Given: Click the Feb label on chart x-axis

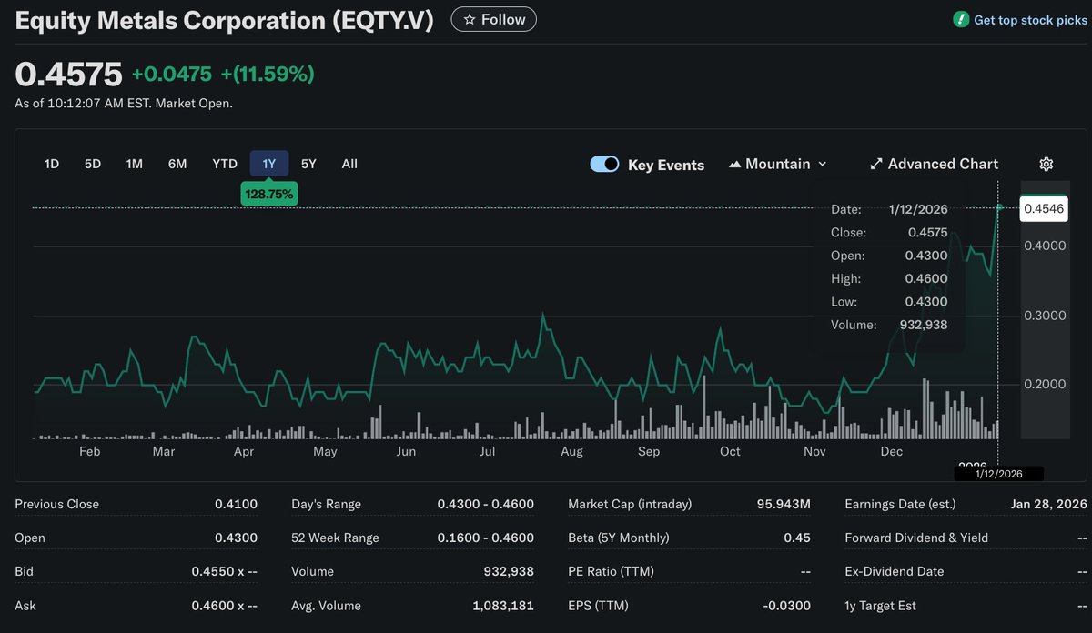Looking at the screenshot, I should tap(90, 451).
